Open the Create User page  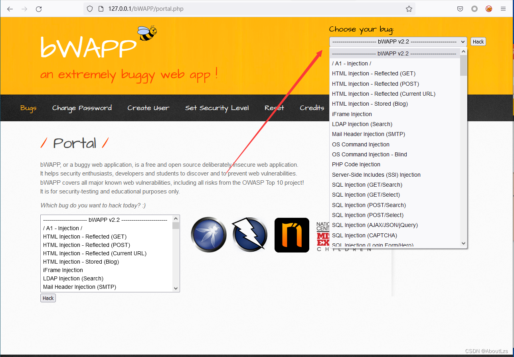[x=148, y=108]
